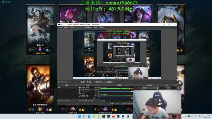The height and width of the screenshot is (119, 212).
Task: Toggle lock on 视频采集设备 source
Action: (98, 88)
